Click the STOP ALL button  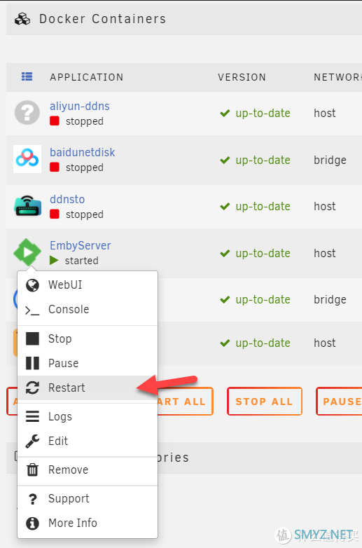pyautogui.click(x=264, y=402)
